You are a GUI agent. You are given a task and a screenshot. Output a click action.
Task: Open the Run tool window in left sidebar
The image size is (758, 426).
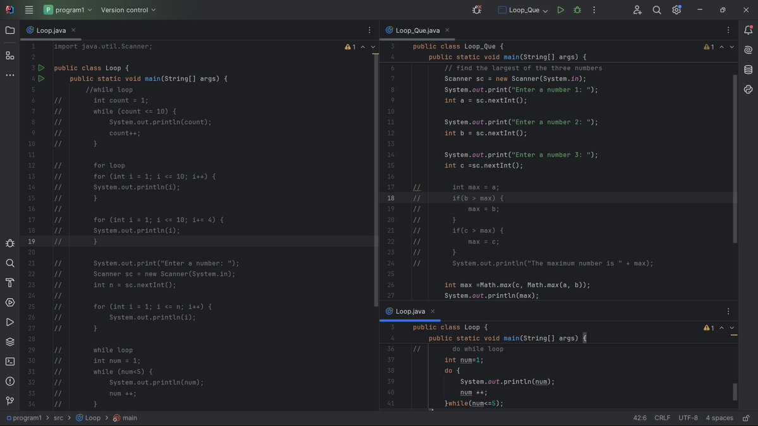pyautogui.click(x=9, y=322)
